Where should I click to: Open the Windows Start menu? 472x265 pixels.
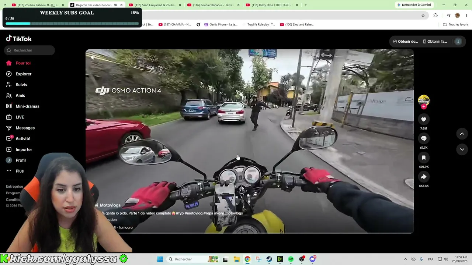coord(160,259)
